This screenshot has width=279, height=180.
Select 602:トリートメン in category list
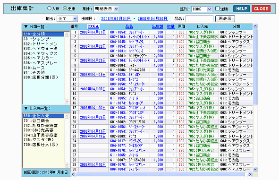[43, 43]
